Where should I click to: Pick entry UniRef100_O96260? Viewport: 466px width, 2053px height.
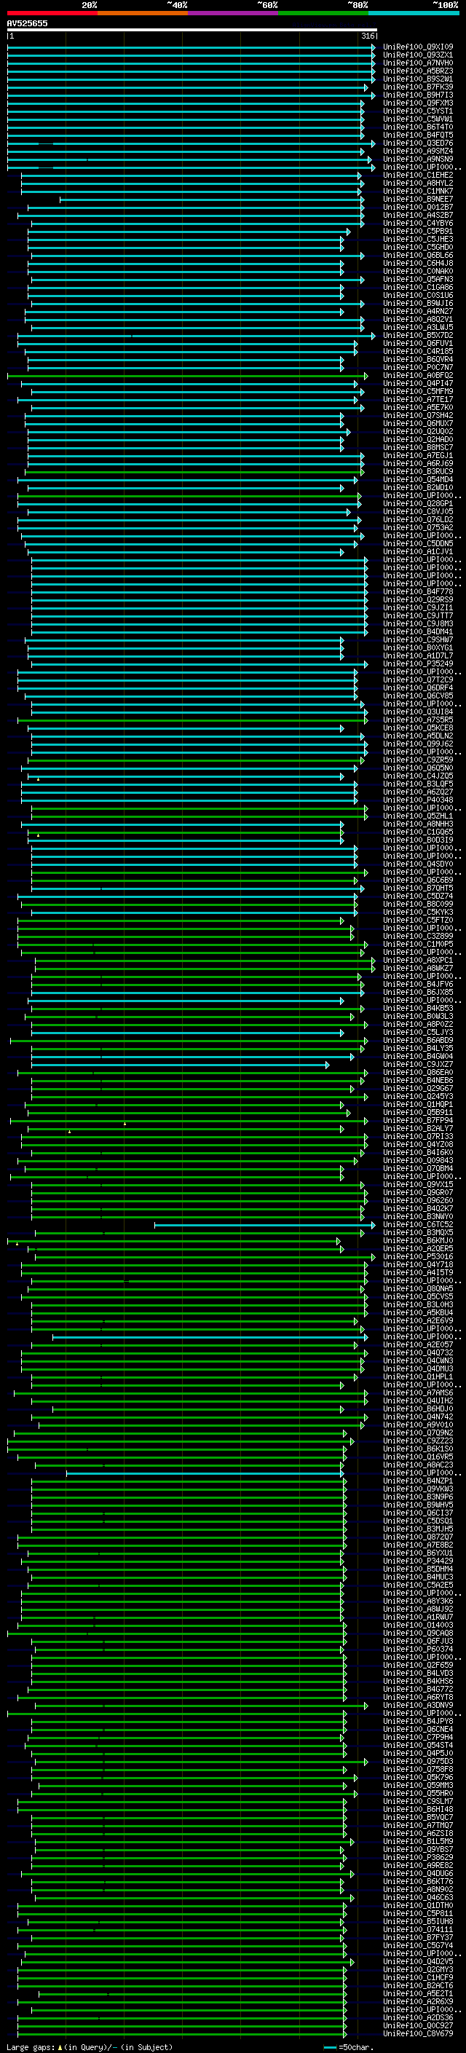coord(418,1201)
